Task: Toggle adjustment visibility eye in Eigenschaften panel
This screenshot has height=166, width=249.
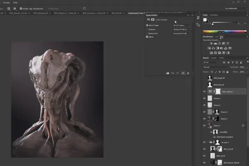Action: [x=183, y=73]
